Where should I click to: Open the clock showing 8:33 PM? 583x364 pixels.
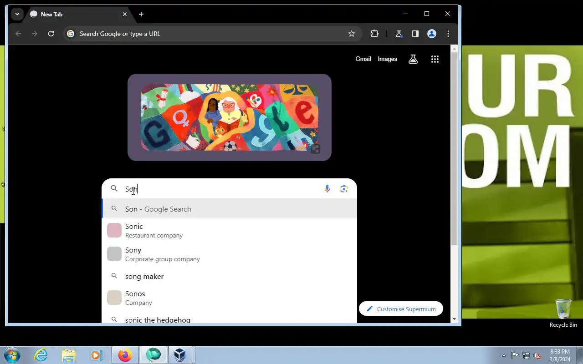click(560, 355)
